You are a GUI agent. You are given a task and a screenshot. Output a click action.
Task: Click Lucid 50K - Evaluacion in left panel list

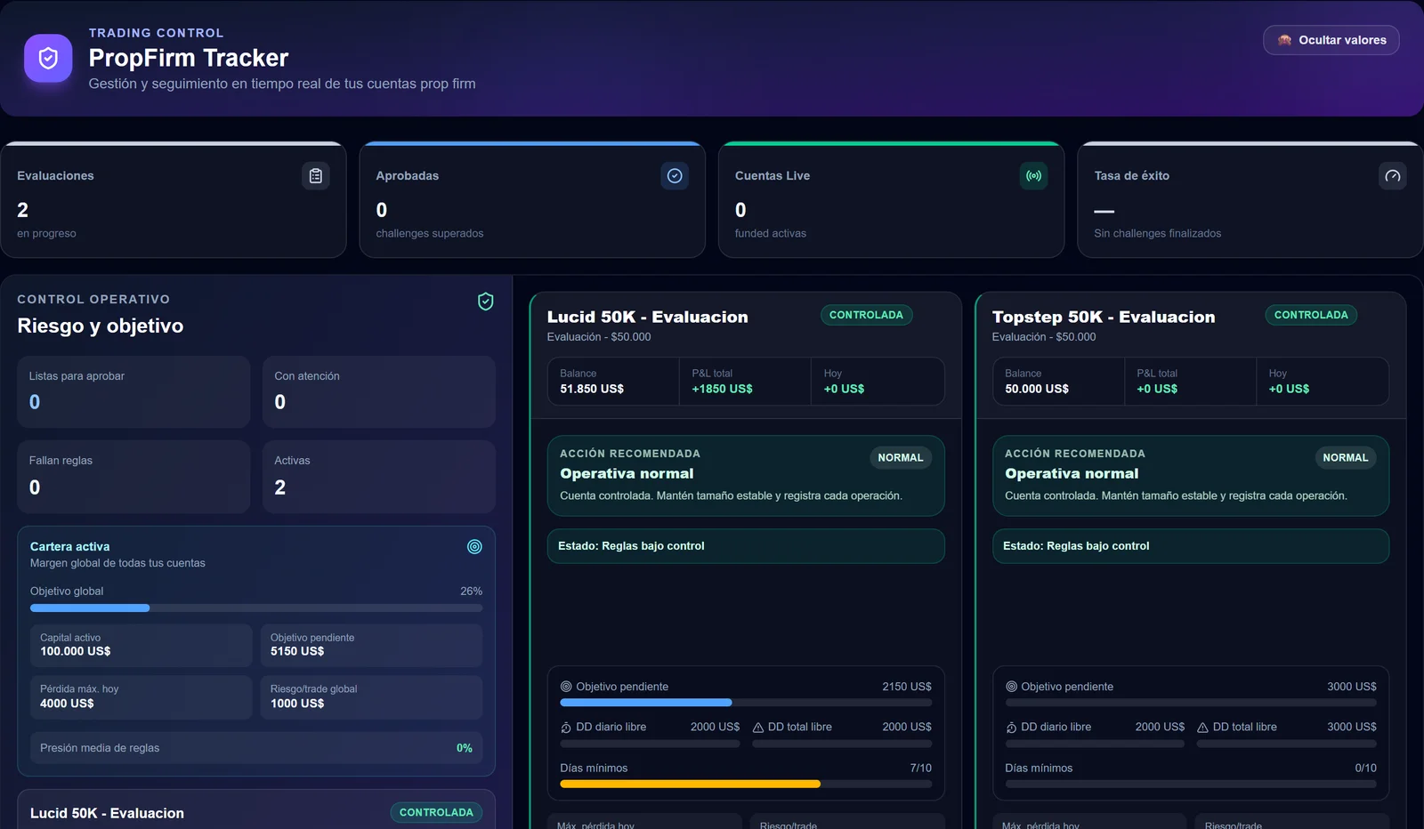pos(107,813)
